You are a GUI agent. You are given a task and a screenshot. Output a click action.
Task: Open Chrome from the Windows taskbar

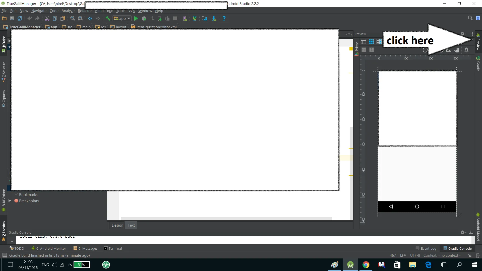click(366, 265)
